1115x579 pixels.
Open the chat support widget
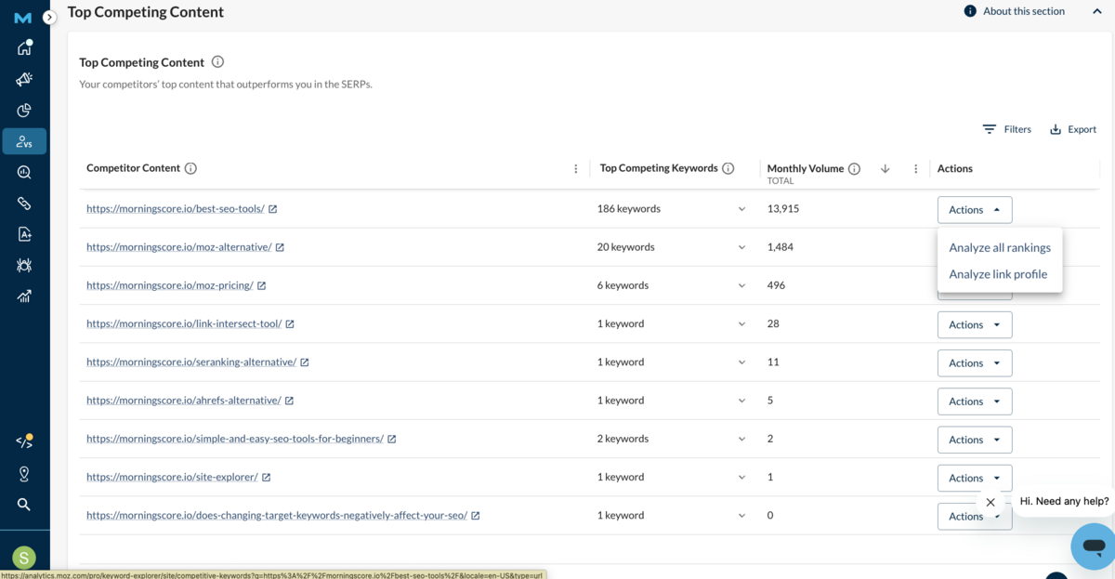(1093, 546)
